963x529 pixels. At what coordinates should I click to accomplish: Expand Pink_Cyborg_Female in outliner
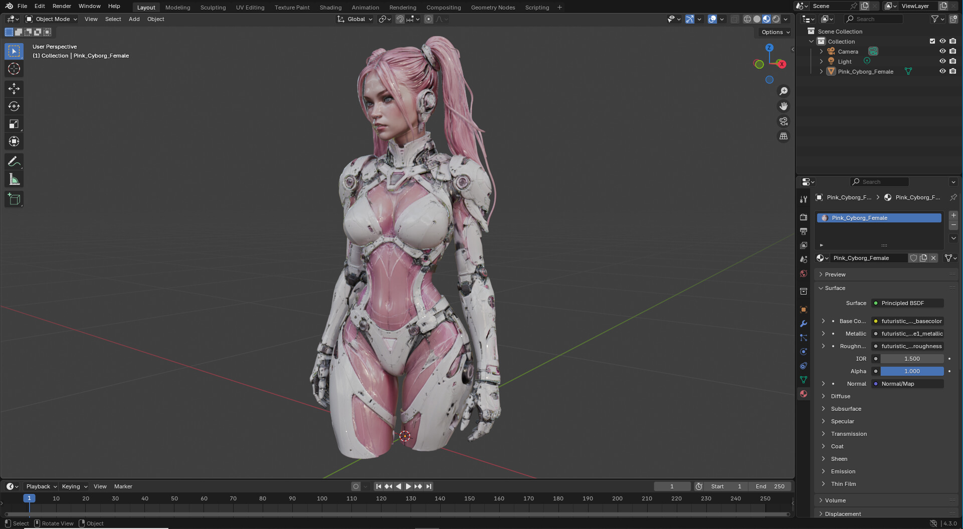click(x=821, y=72)
